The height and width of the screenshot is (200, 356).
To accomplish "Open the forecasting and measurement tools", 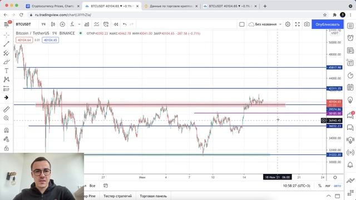I will (x=6, y=88).
